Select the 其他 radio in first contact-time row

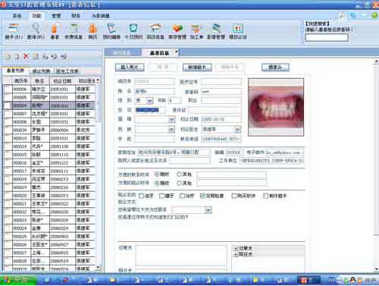tap(179, 174)
